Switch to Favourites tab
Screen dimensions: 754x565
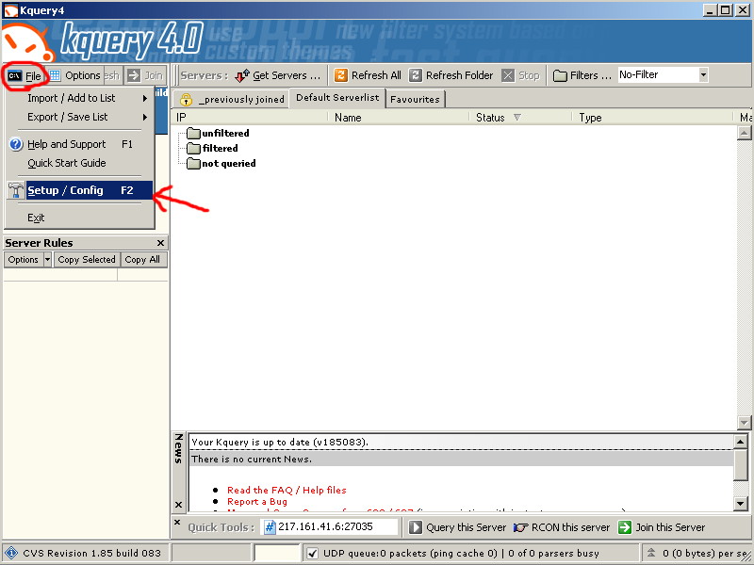tap(415, 100)
